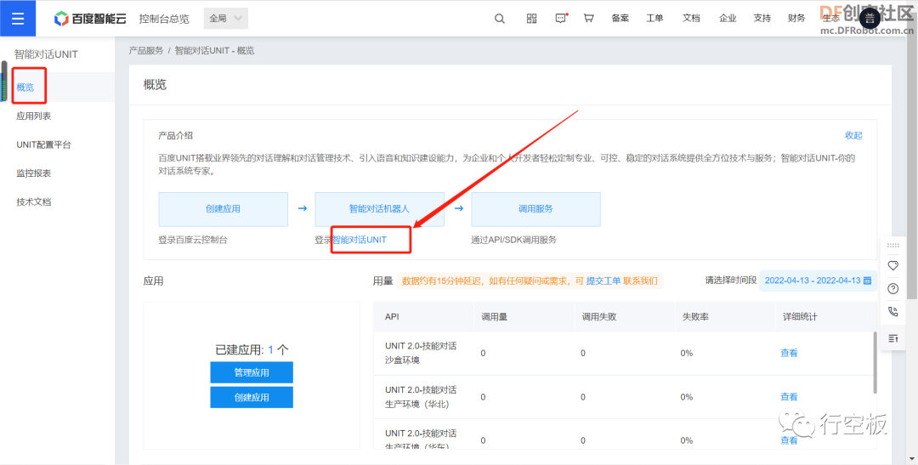Select 概览 in the sidebar
918x465 pixels.
tap(58, 88)
